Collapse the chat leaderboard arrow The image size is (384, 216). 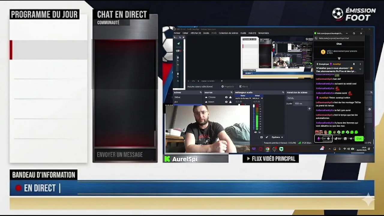339,58
